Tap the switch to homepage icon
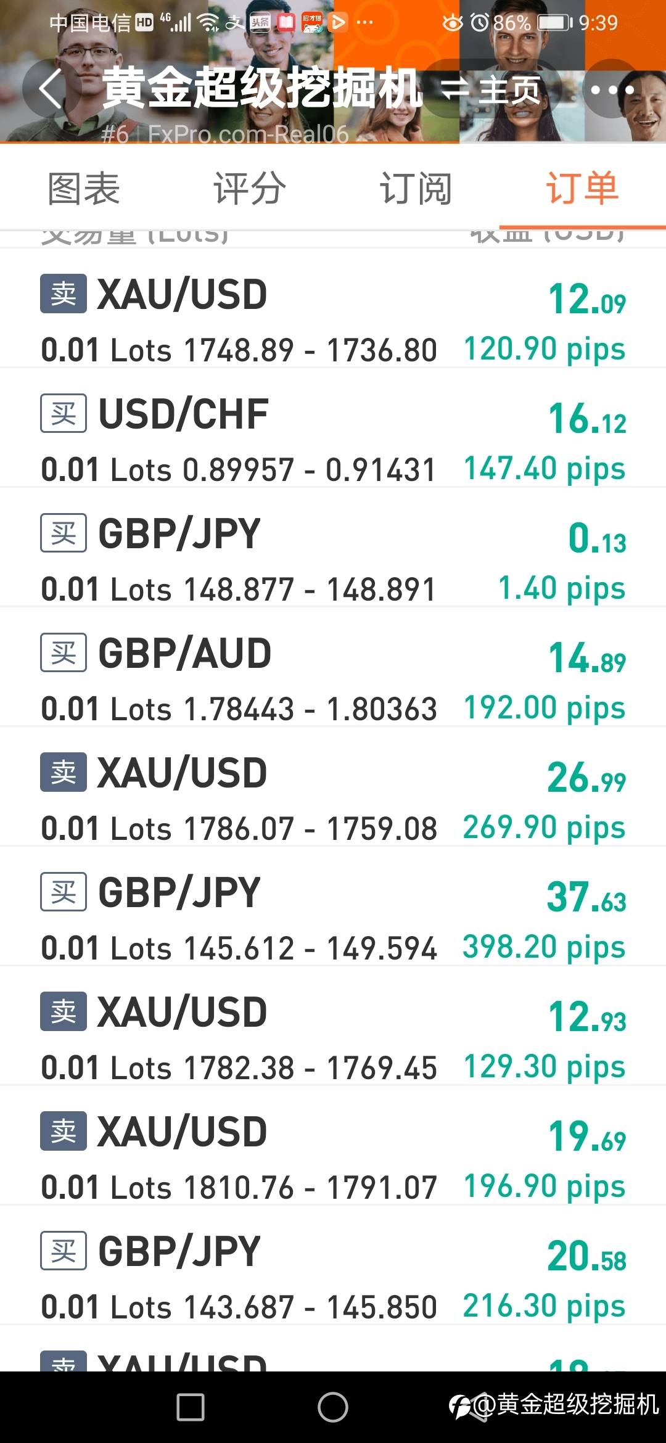666x1443 pixels. (x=455, y=90)
